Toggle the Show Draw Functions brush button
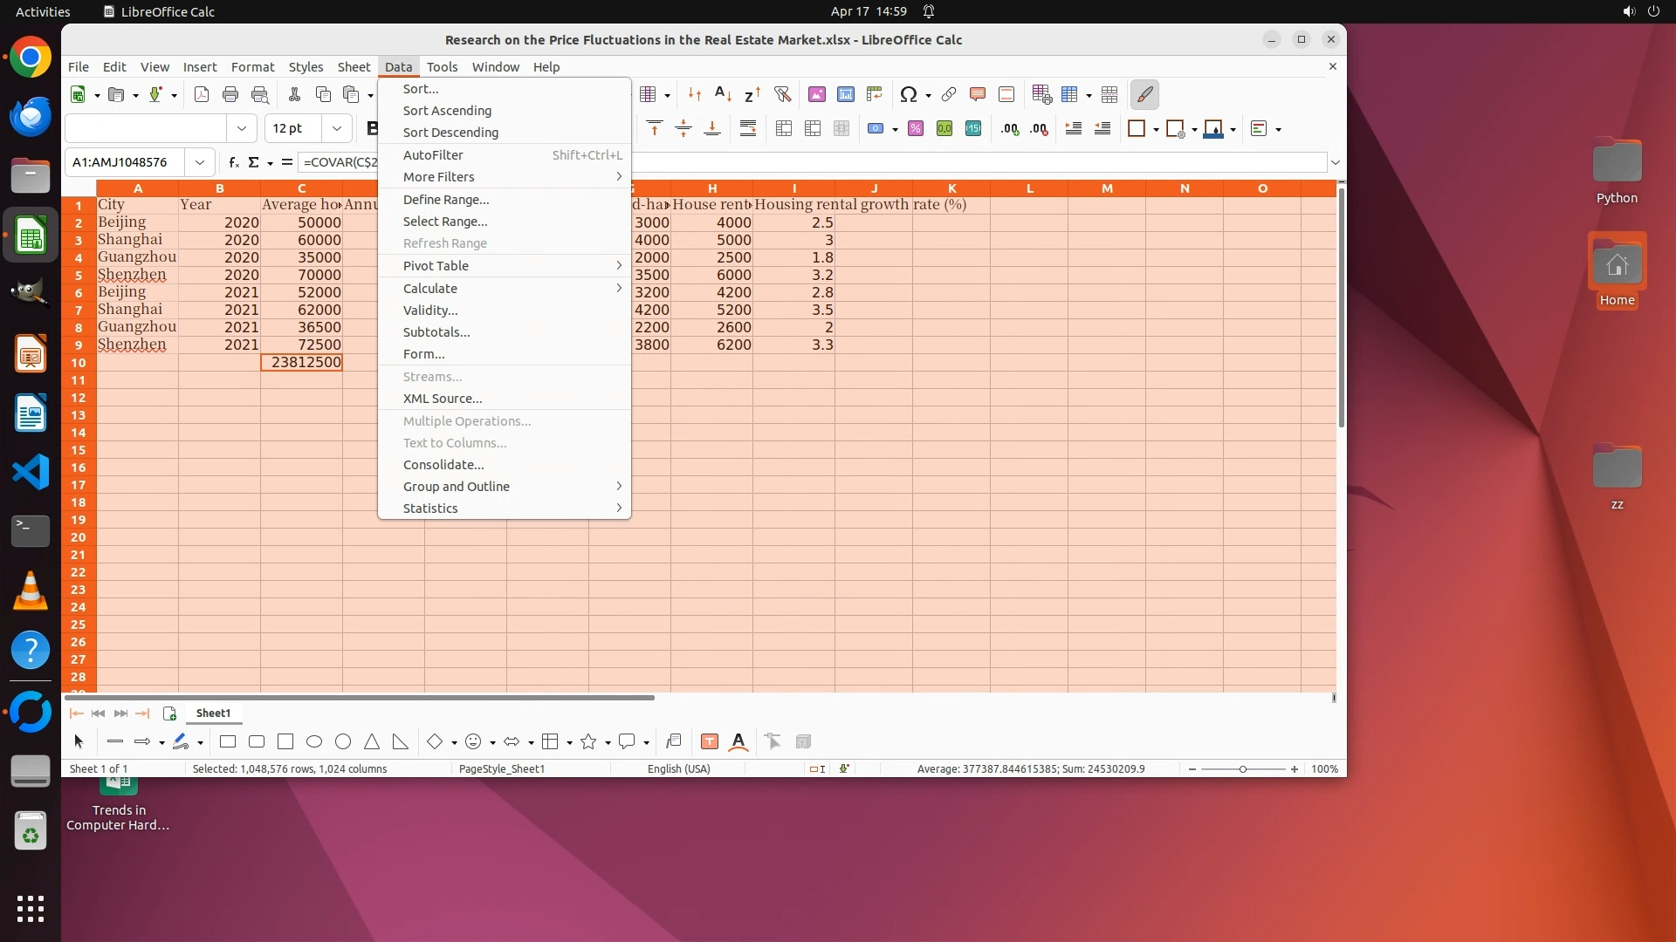 [x=1144, y=94]
